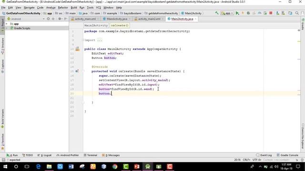Expand the app tree node
The height and width of the screenshot is (171, 305).
click(x=7, y=24)
